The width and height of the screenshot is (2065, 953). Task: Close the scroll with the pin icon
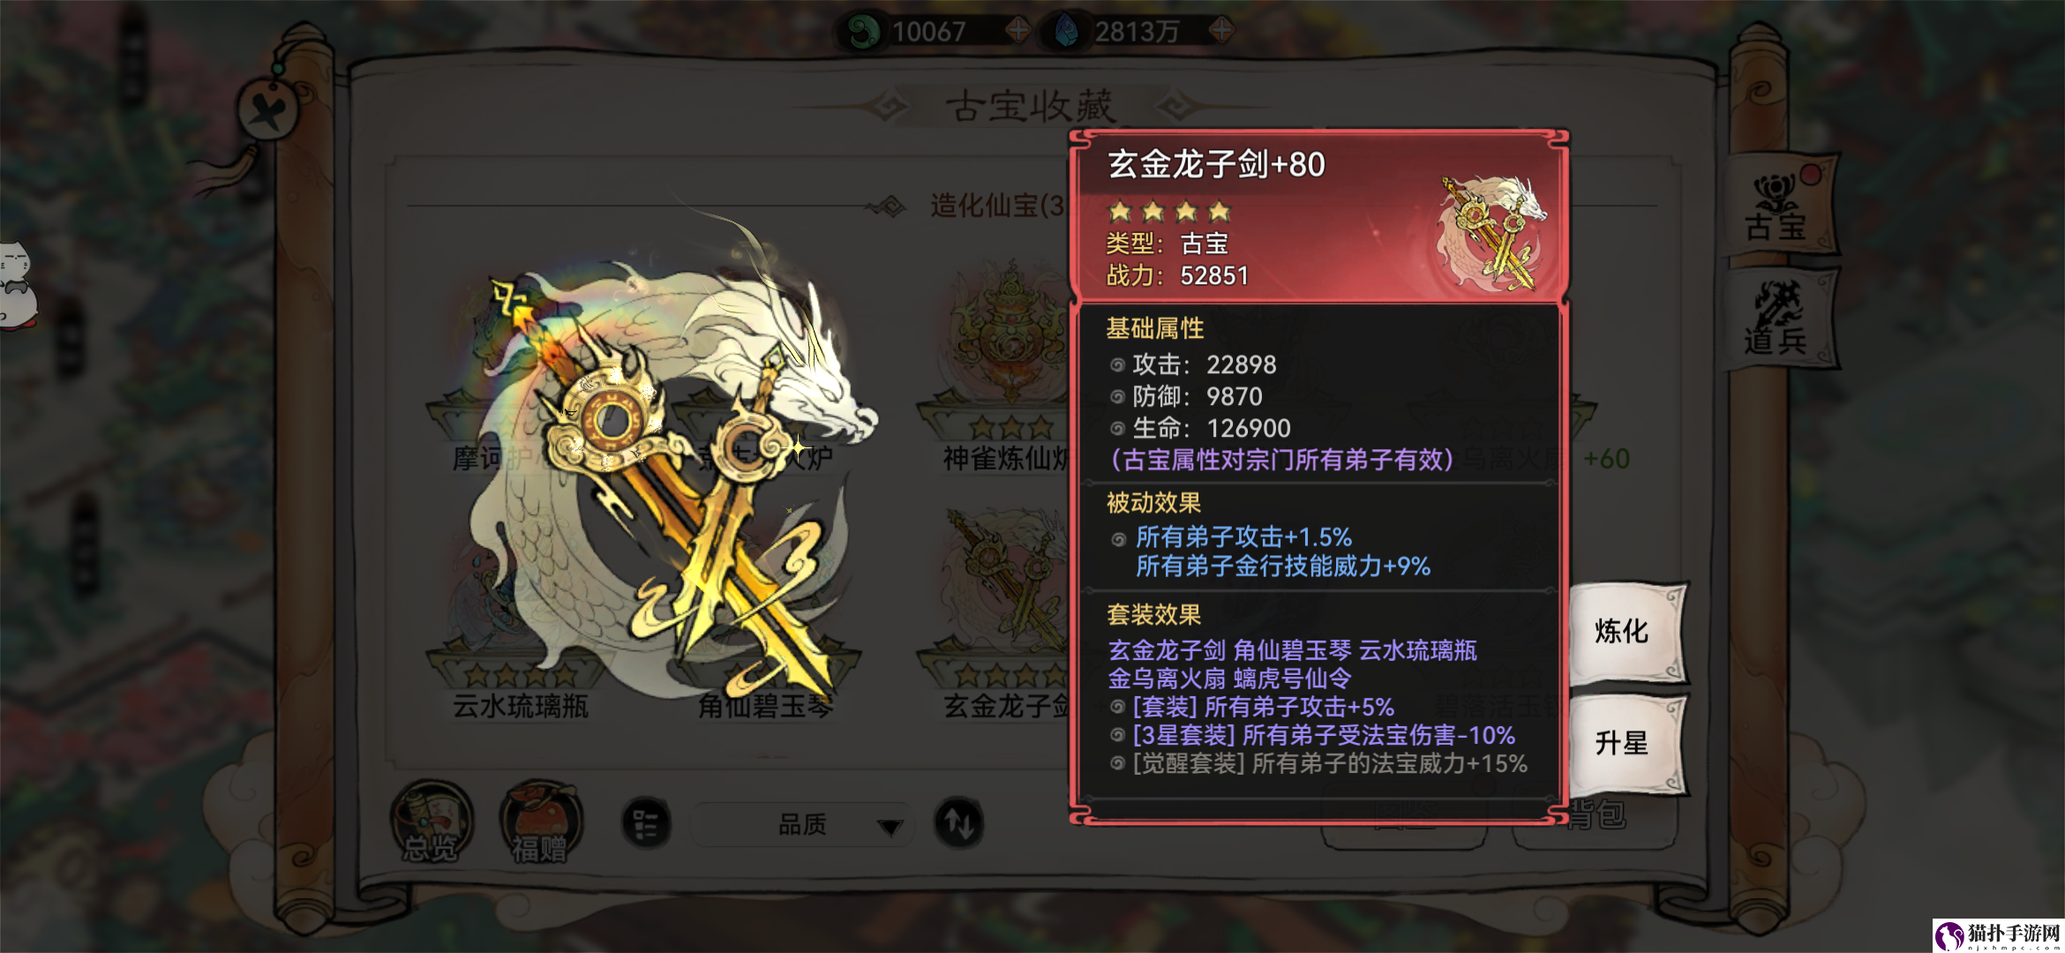point(269,112)
